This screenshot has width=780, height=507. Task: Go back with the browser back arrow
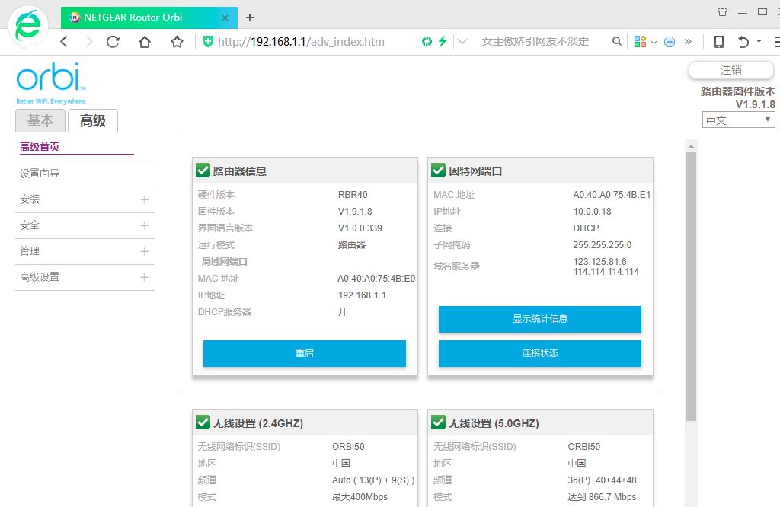(x=64, y=42)
